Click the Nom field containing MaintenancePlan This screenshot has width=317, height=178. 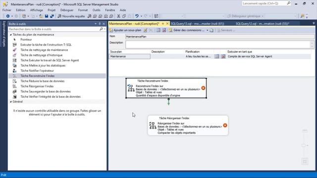[220, 37]
